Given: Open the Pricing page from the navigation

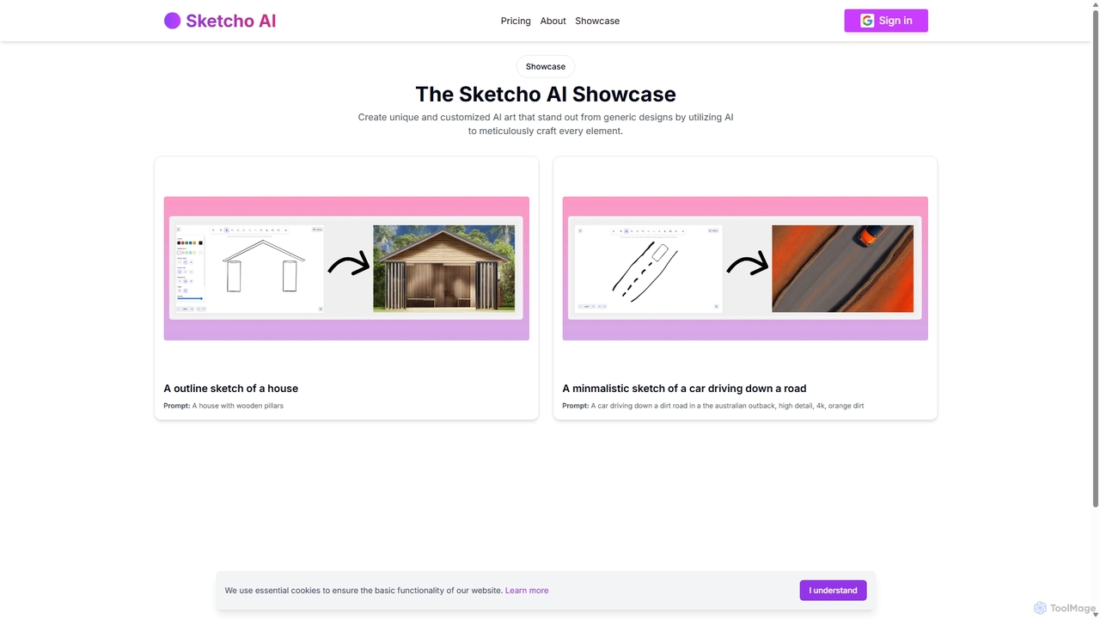Looking at the screenshot, I should [516, 21].
